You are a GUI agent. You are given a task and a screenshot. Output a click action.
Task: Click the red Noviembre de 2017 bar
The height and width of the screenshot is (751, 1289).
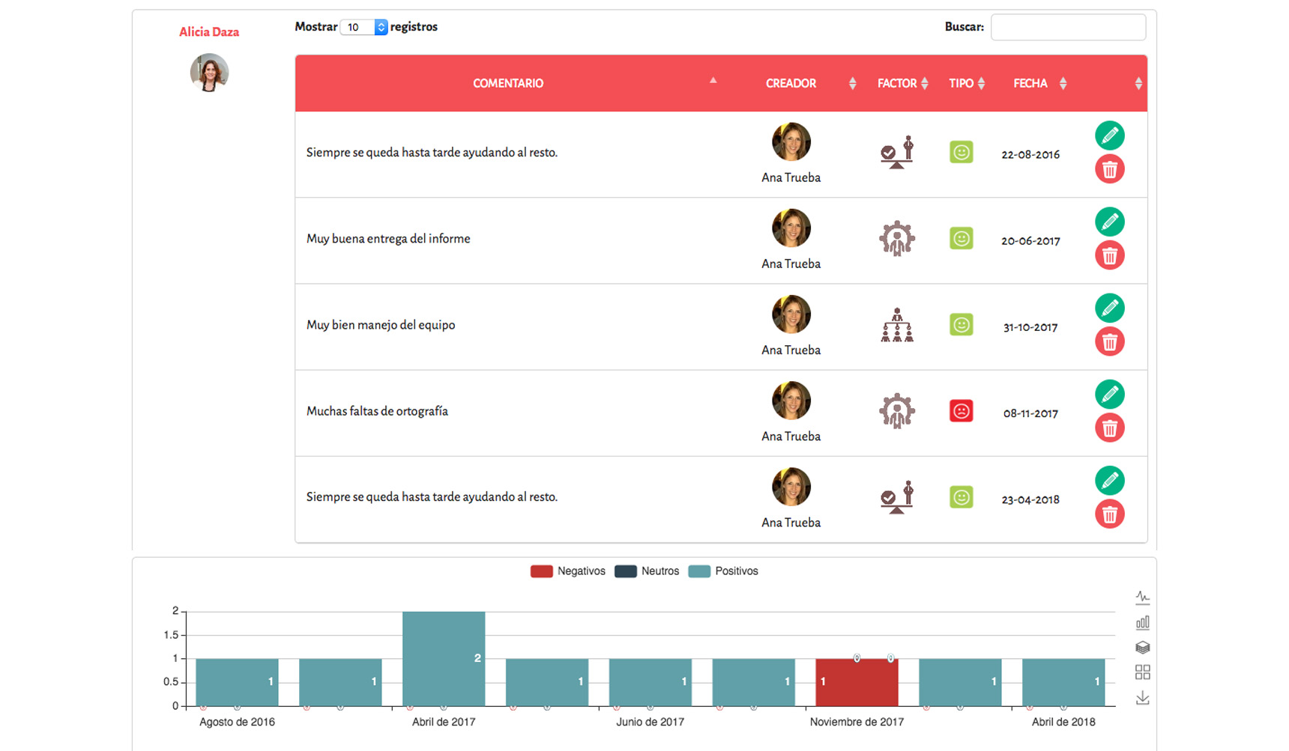tap(857, 682)
